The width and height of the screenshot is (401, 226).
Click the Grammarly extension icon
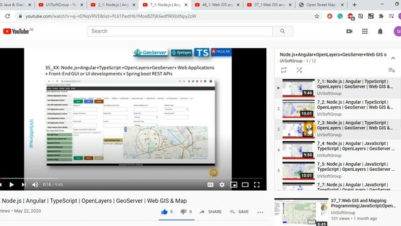pyautogui.click(x=340, y=16)
